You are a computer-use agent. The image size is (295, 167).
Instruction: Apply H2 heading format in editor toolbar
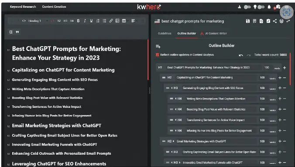[59, 21]
